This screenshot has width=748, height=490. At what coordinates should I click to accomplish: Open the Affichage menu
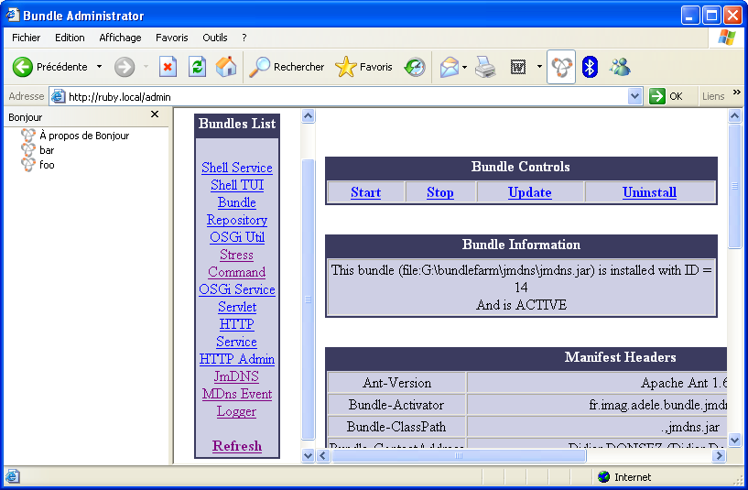pos(120,38)
